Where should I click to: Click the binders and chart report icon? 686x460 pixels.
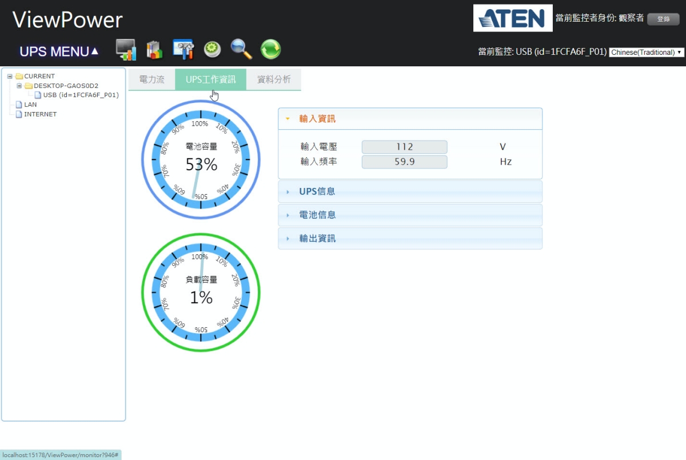154,50
